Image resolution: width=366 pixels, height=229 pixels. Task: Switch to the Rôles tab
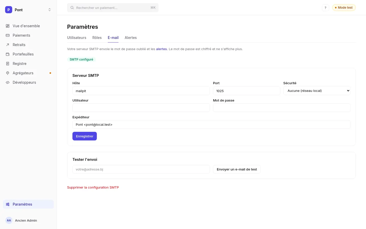pos(97,38)
